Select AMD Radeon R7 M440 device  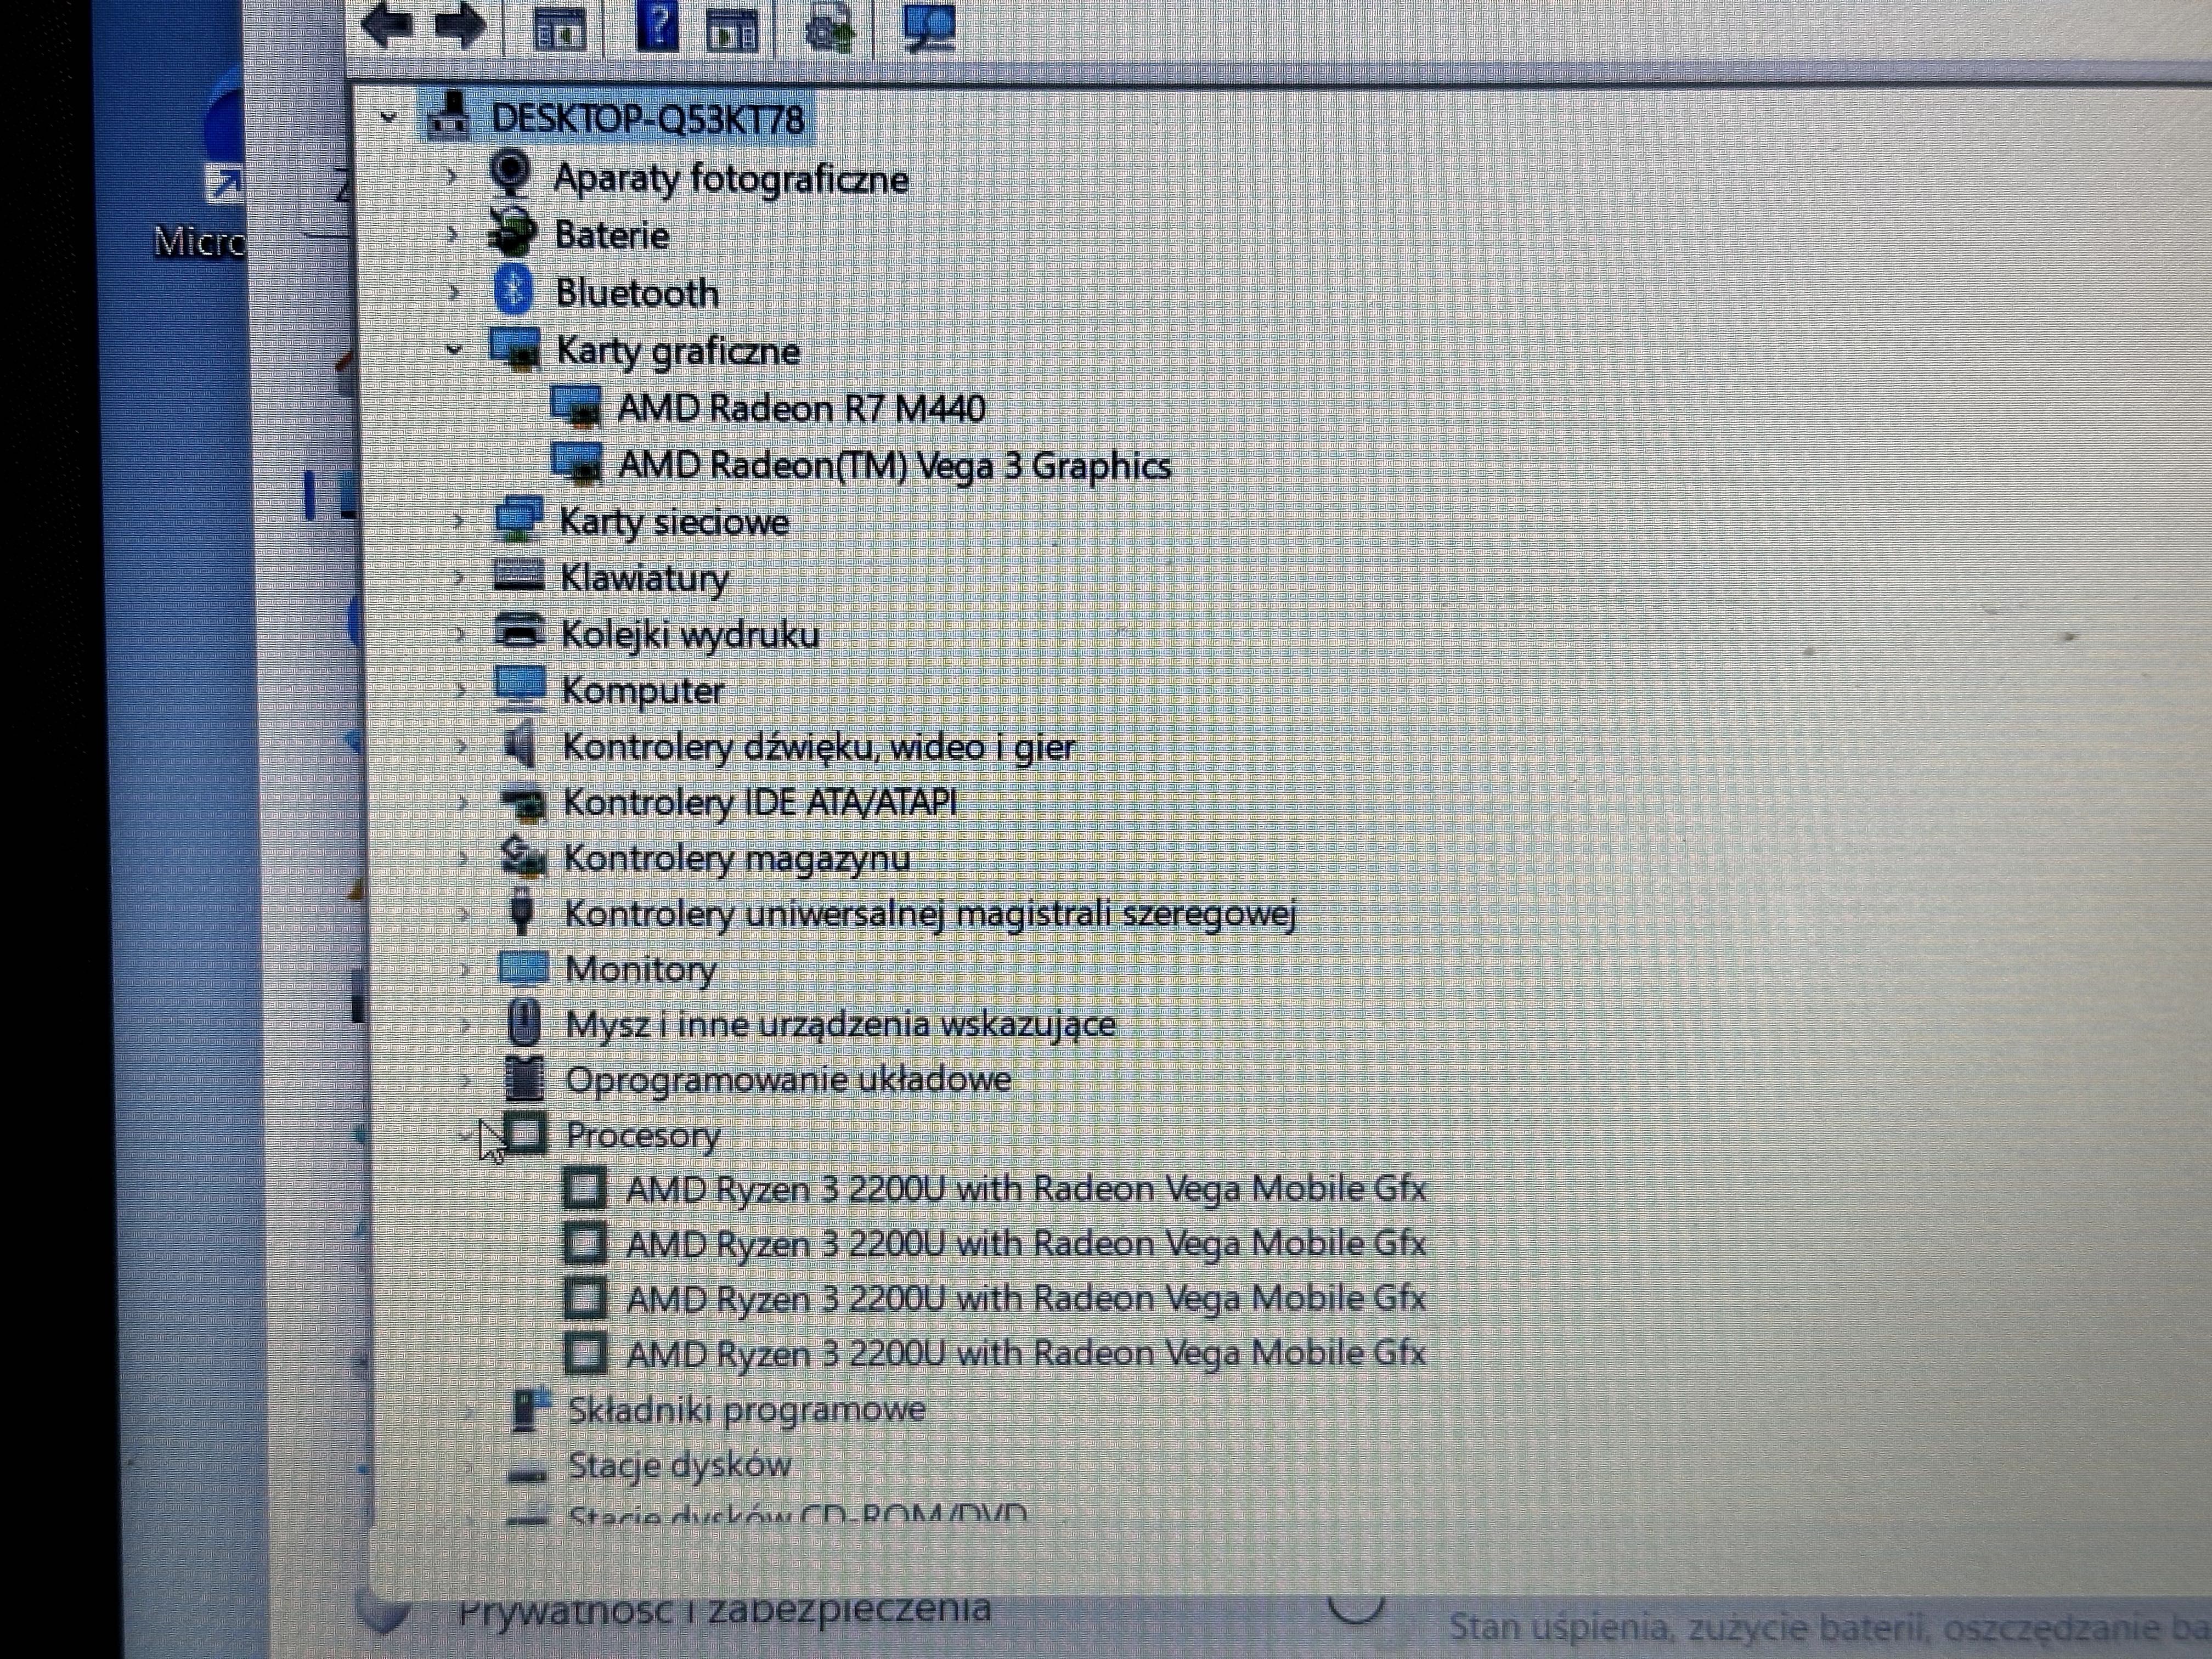pyautogui.click(x=801, y=408)
